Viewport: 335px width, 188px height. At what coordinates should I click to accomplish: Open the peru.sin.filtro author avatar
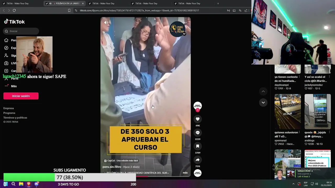(198, 106)
